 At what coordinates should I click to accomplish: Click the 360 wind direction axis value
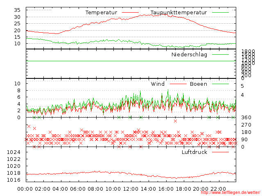[x=246, y=118]
